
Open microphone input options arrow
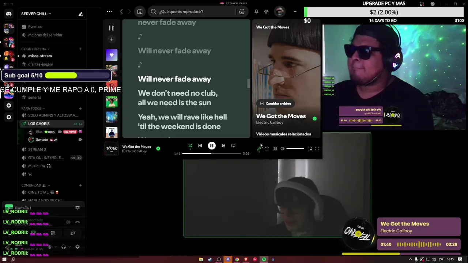56,247
